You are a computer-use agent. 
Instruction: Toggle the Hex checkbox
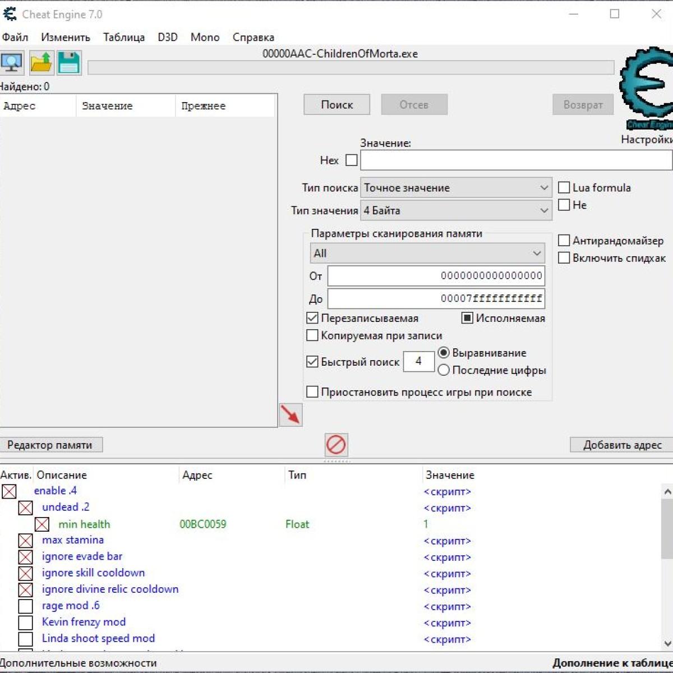pos(352,160)
